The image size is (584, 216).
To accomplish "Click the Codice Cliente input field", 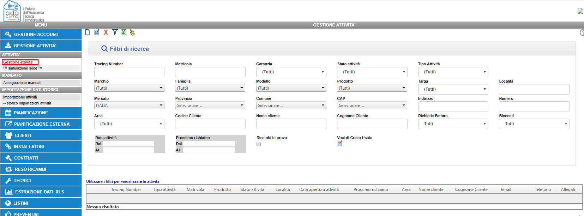I will pos(210,124).
